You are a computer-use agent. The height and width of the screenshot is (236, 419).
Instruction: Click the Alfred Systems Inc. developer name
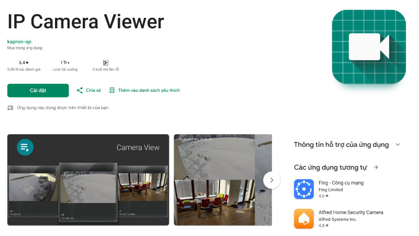337,219
